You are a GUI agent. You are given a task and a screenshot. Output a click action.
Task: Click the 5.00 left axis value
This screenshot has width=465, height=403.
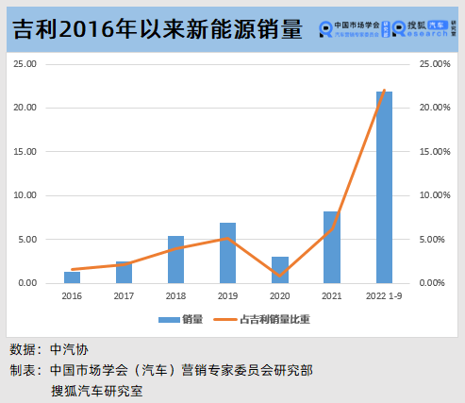click(27, 240)
